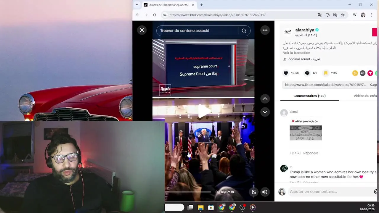Go back in Chrome
The image size is (379, 213).
pyautogui.click(x=137, y=15)
